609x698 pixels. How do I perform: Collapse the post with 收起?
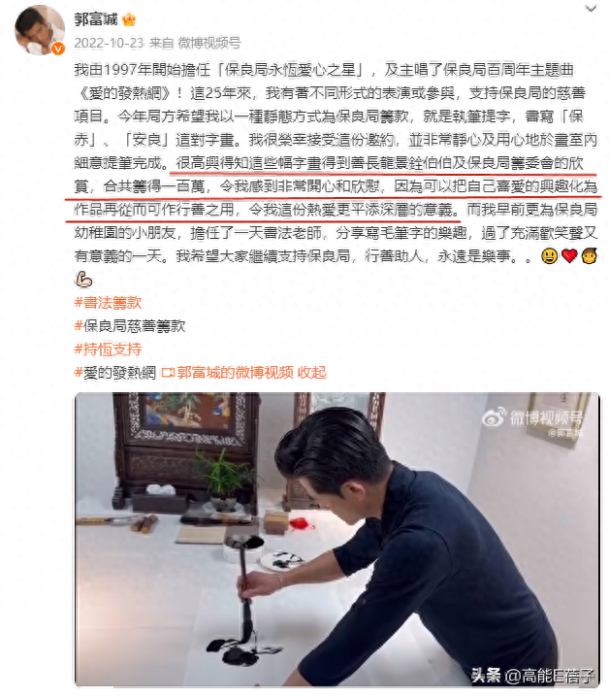(311, 372)
